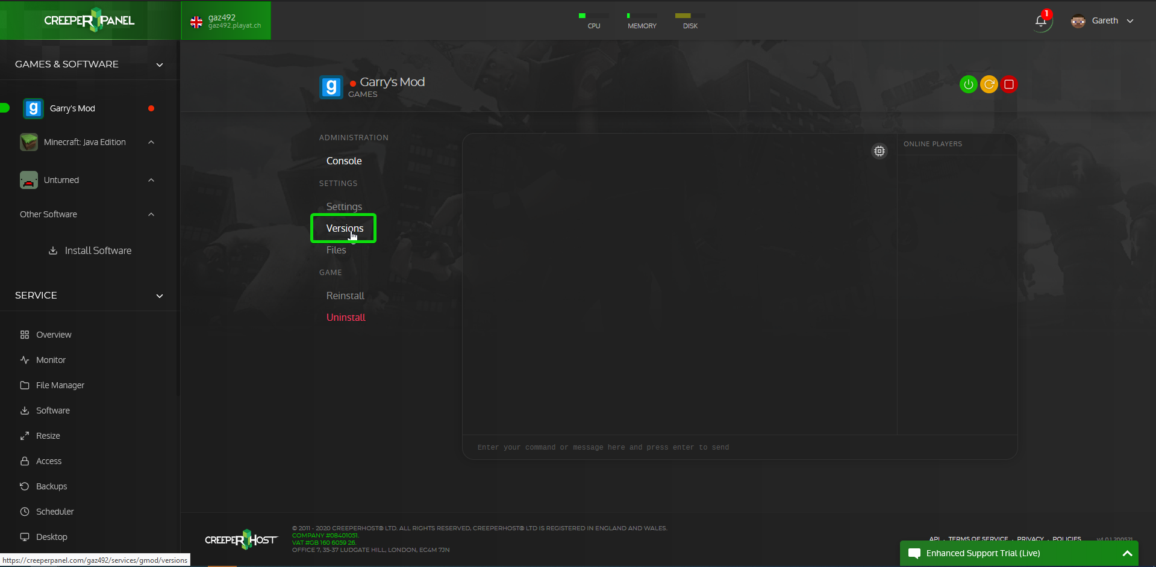Open the Console menu item

(x=344, y=161)
